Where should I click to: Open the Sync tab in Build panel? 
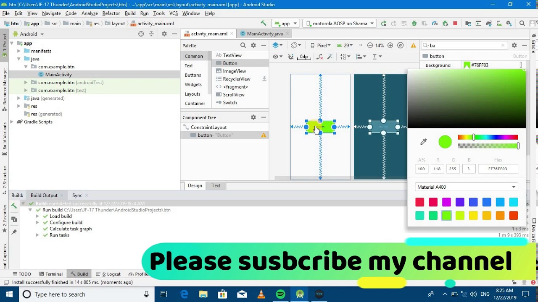77,195
